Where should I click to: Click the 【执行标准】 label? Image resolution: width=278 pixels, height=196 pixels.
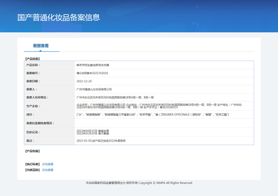point(32,164)
